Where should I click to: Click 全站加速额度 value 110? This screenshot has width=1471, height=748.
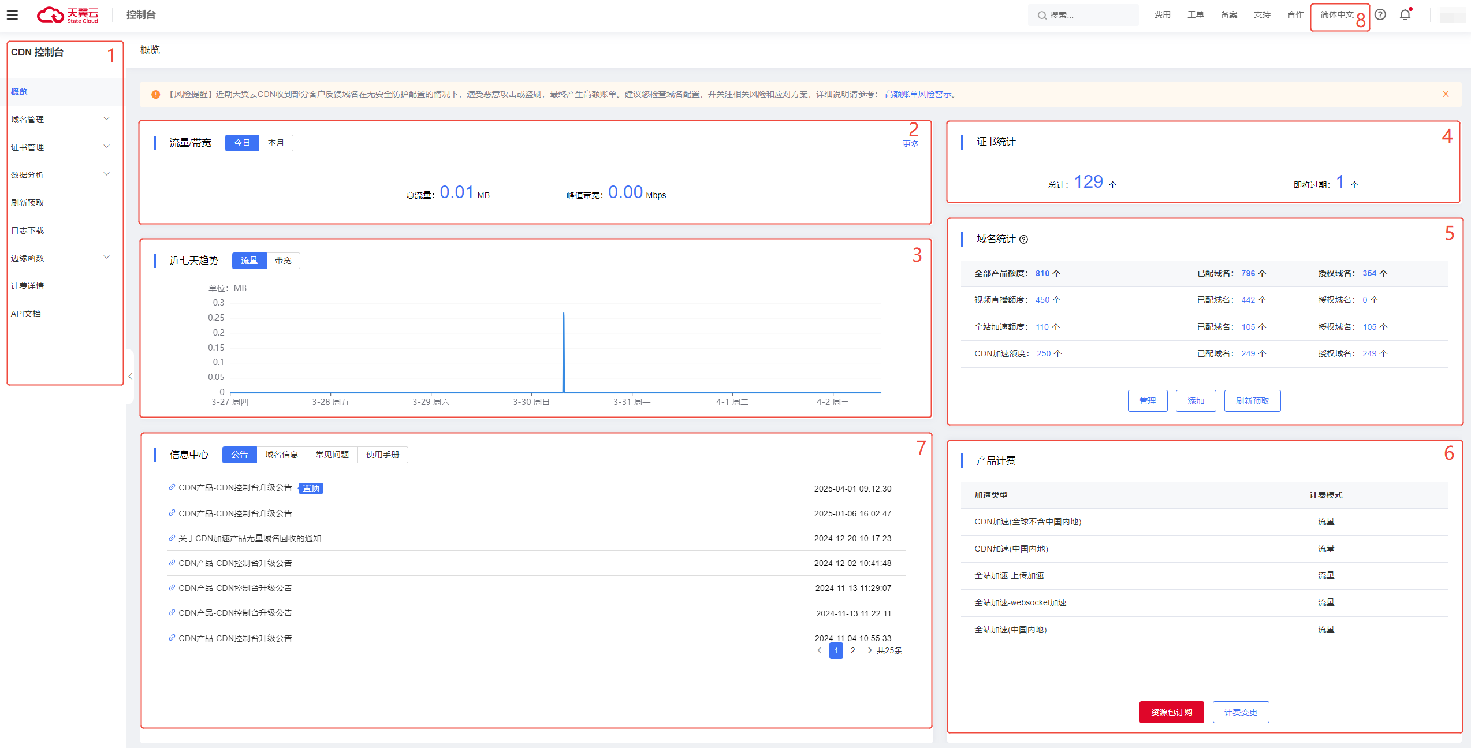tap(1042, 327)
